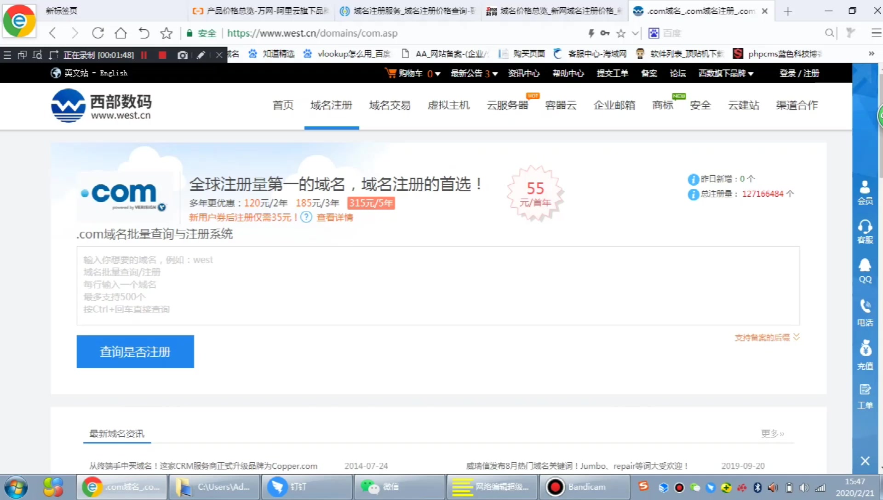
Task: Select the 域名注册 nav item
Action: coord(331,105)
